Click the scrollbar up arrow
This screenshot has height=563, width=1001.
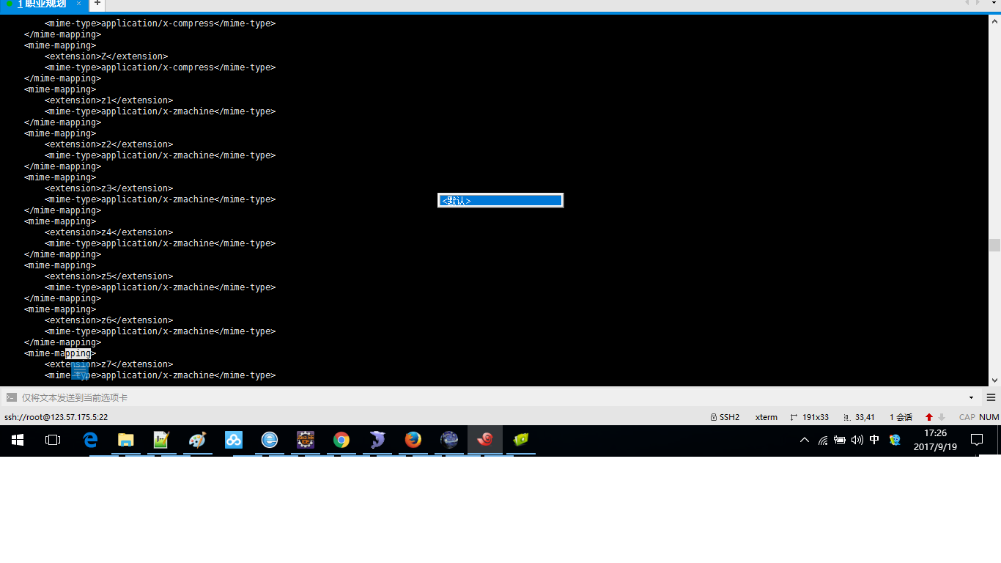click(994, 21)
